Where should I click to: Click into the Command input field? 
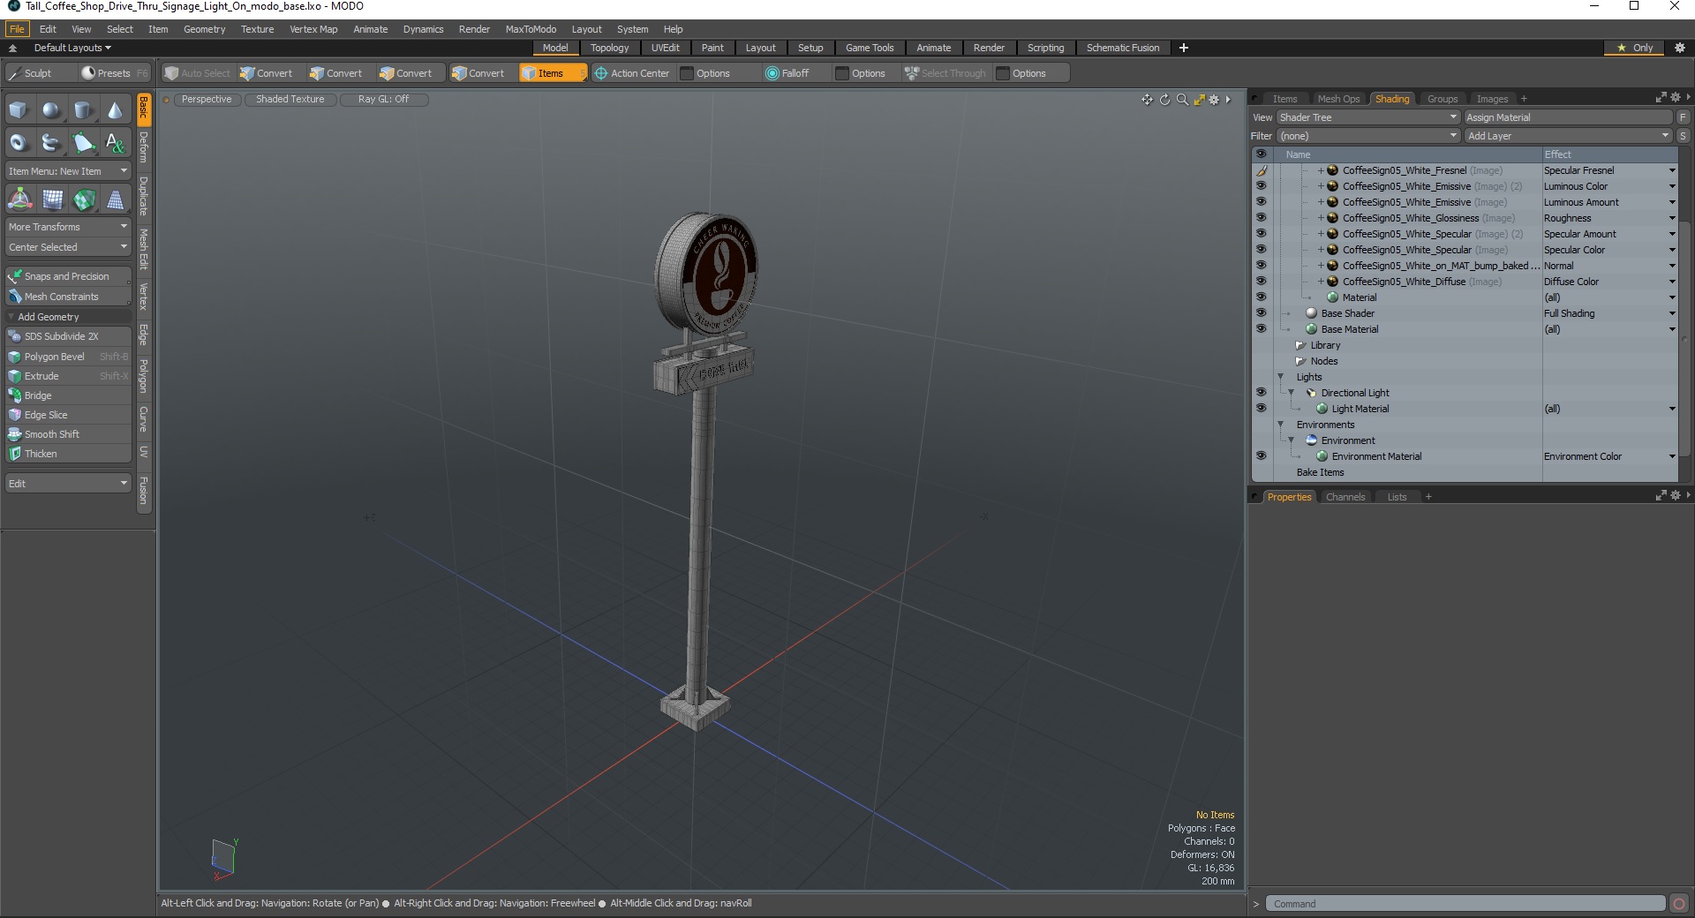point(1465,904)
